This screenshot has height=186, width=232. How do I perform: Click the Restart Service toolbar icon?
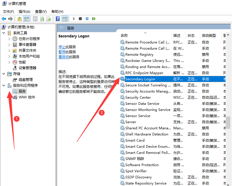click(94, 19)
